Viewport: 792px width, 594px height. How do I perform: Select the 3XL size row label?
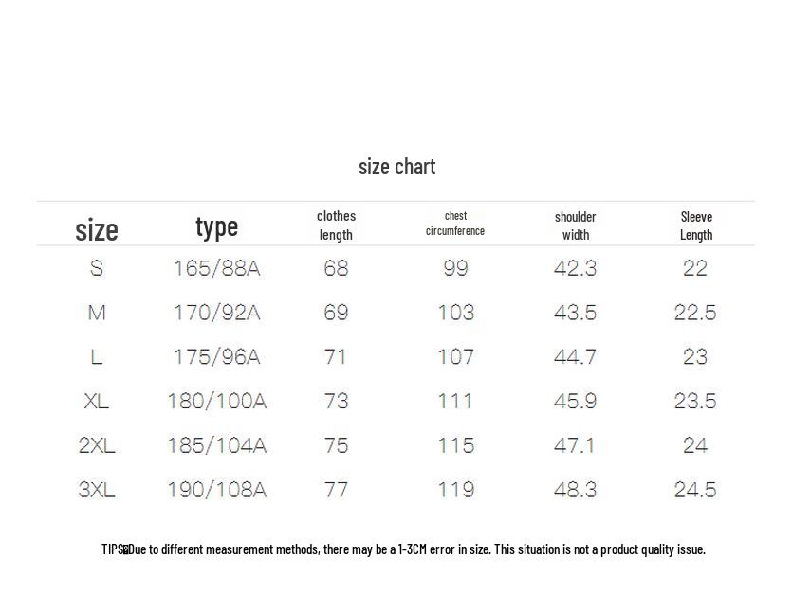click(x=97, y=490)
